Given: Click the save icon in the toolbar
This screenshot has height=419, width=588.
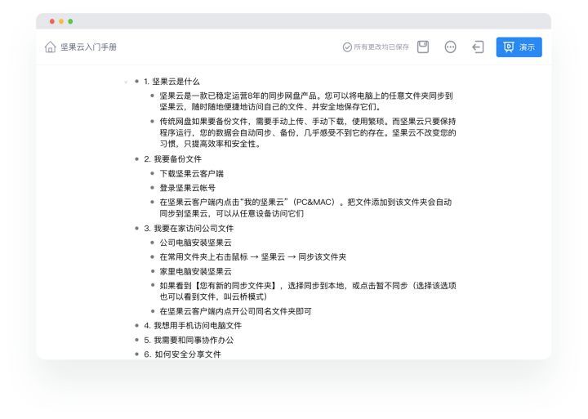Looking at the screenshot, I should pos(423,47).
